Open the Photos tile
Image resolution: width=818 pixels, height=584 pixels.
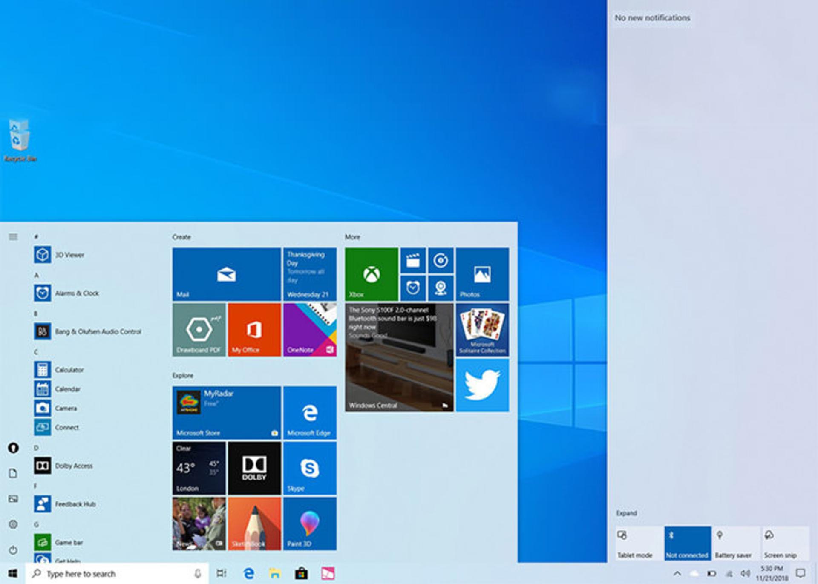(482, 274)
